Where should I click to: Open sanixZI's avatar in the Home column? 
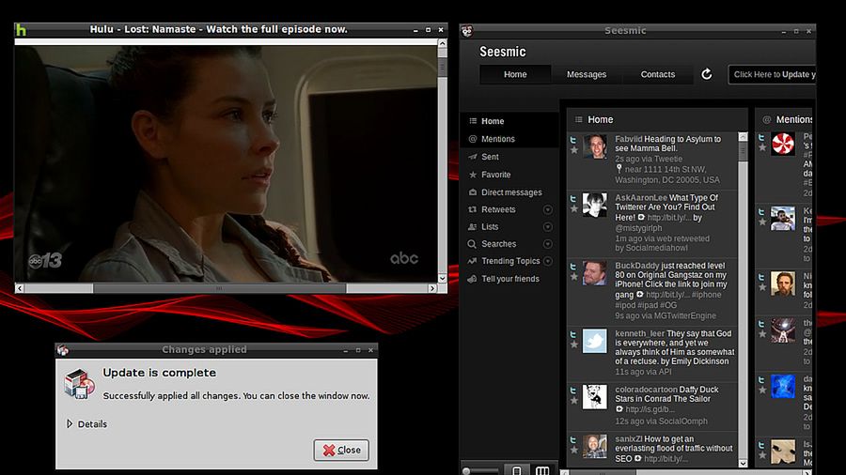tap(595, 447)
